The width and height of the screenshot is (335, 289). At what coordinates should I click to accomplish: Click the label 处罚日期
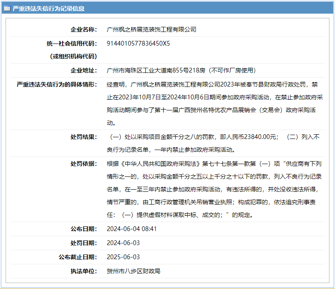point(84,243)
